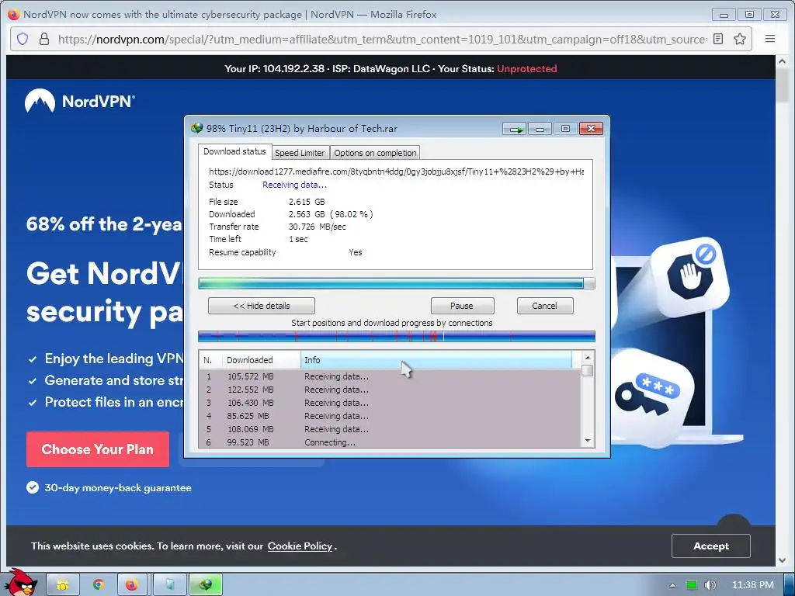Click the padlock site info icon

44,39
